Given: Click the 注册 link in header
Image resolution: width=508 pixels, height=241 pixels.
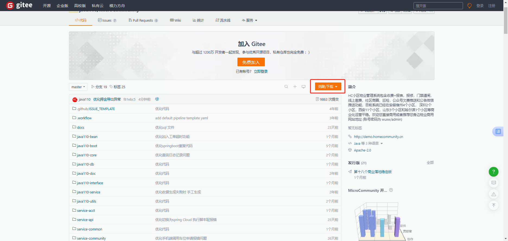Looking at the screenshot, I should click(x=492, y=6).
